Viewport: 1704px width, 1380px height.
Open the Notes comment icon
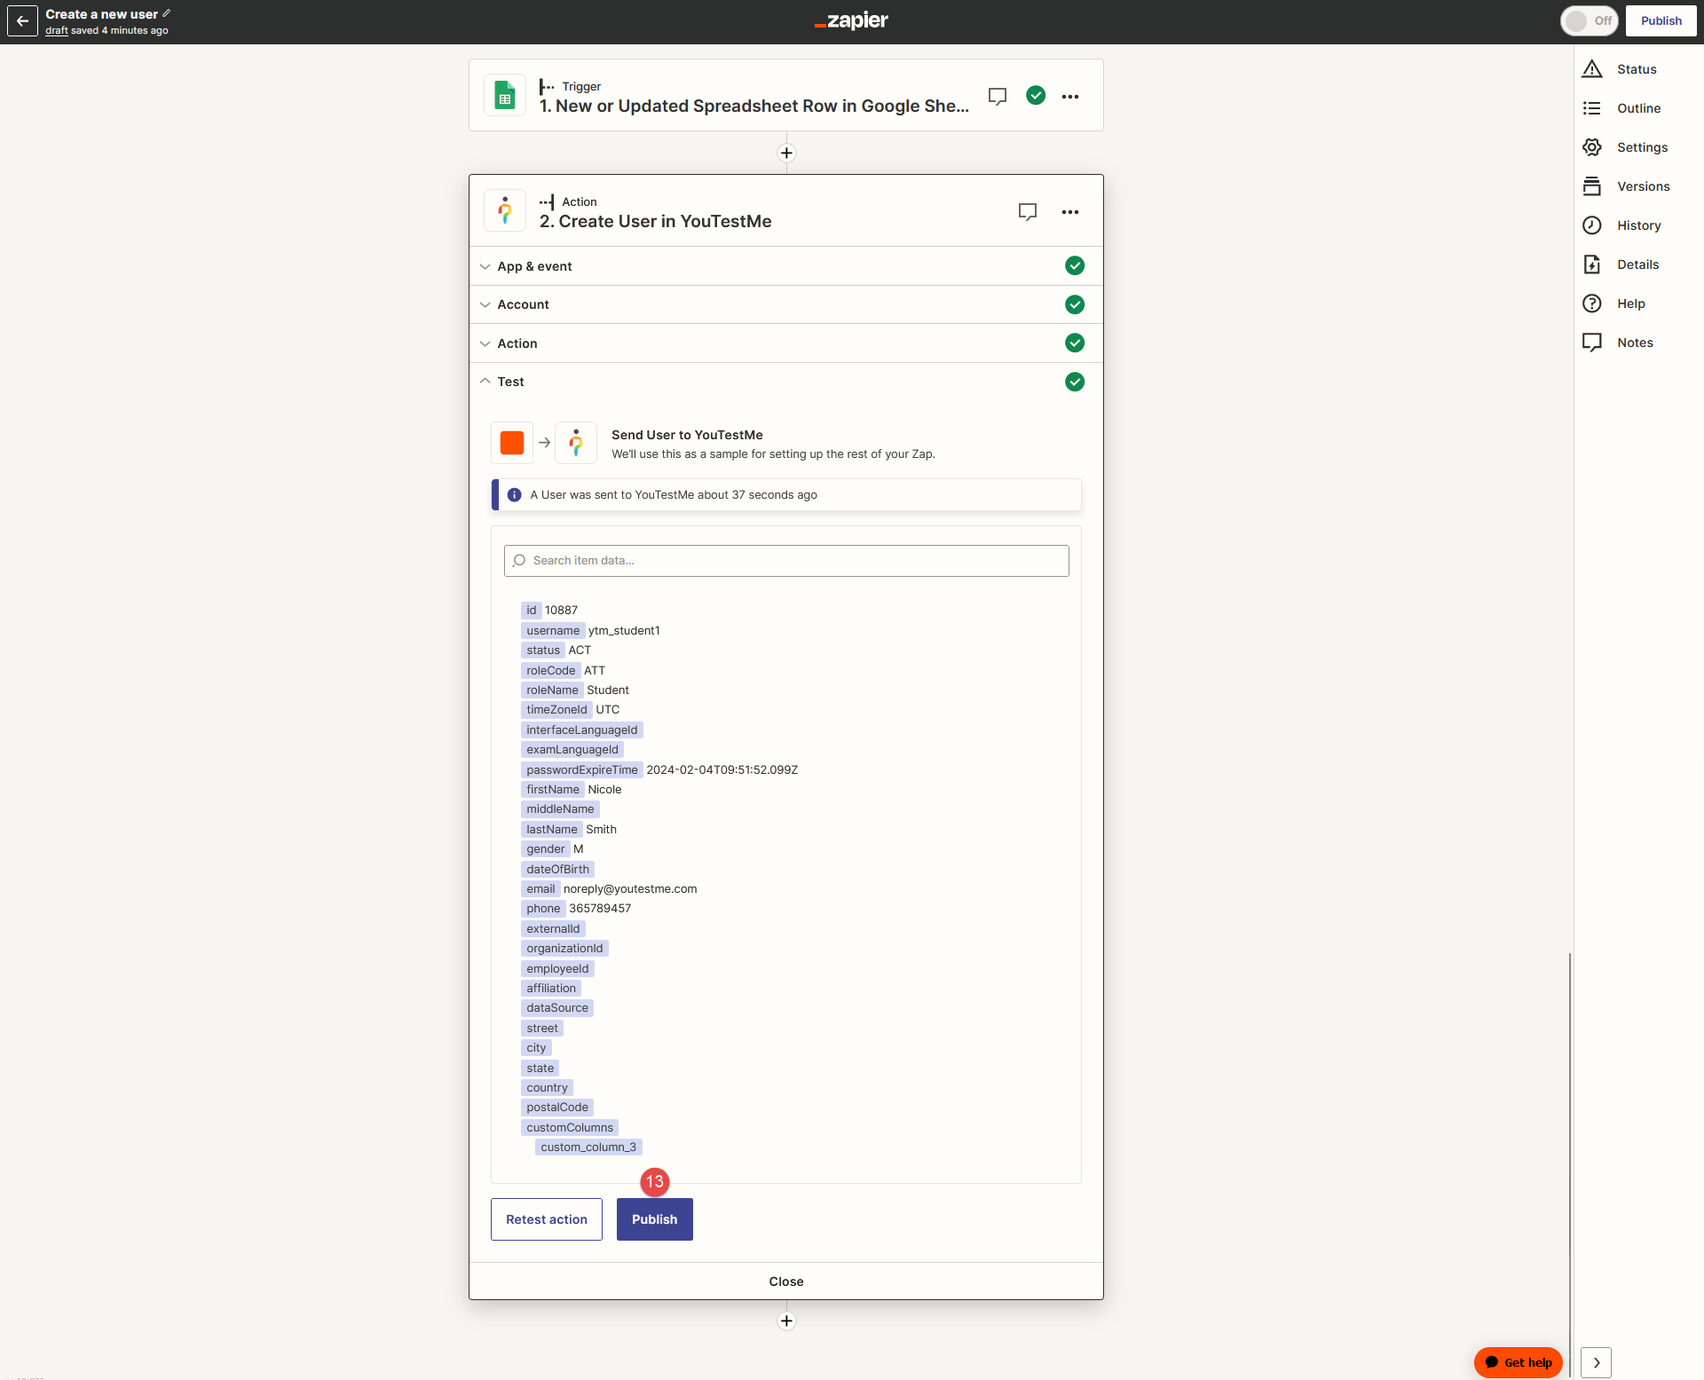point(1592,343)
